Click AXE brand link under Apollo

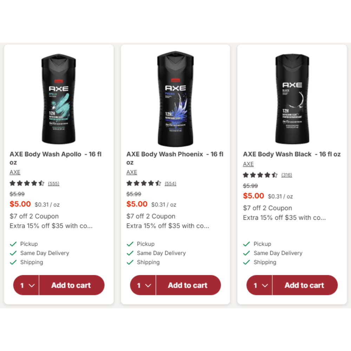(x=15, y=172)
